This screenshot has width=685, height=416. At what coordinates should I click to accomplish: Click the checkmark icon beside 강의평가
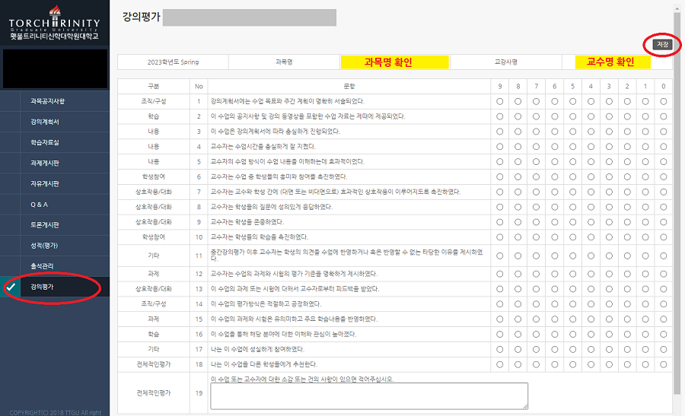[x=11, y=287]
